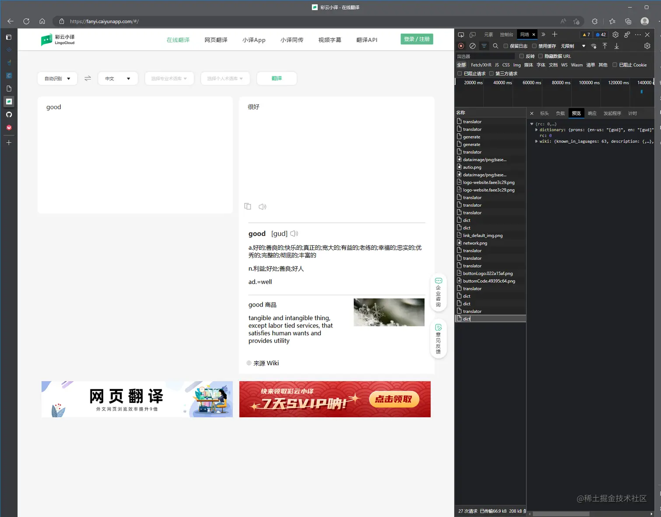Play pronunciation audio for "good"
This screenshot has height=517, width=661.
[294, 233]
